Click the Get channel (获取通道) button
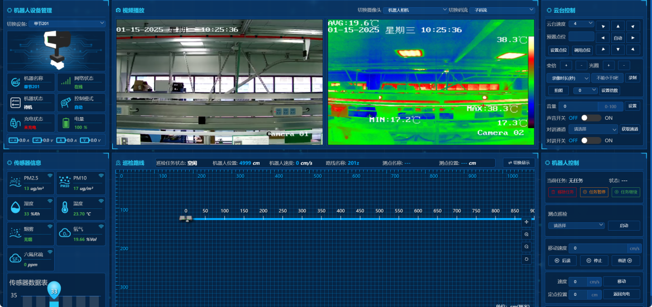 pyautogui.click(x=630, y=129)
